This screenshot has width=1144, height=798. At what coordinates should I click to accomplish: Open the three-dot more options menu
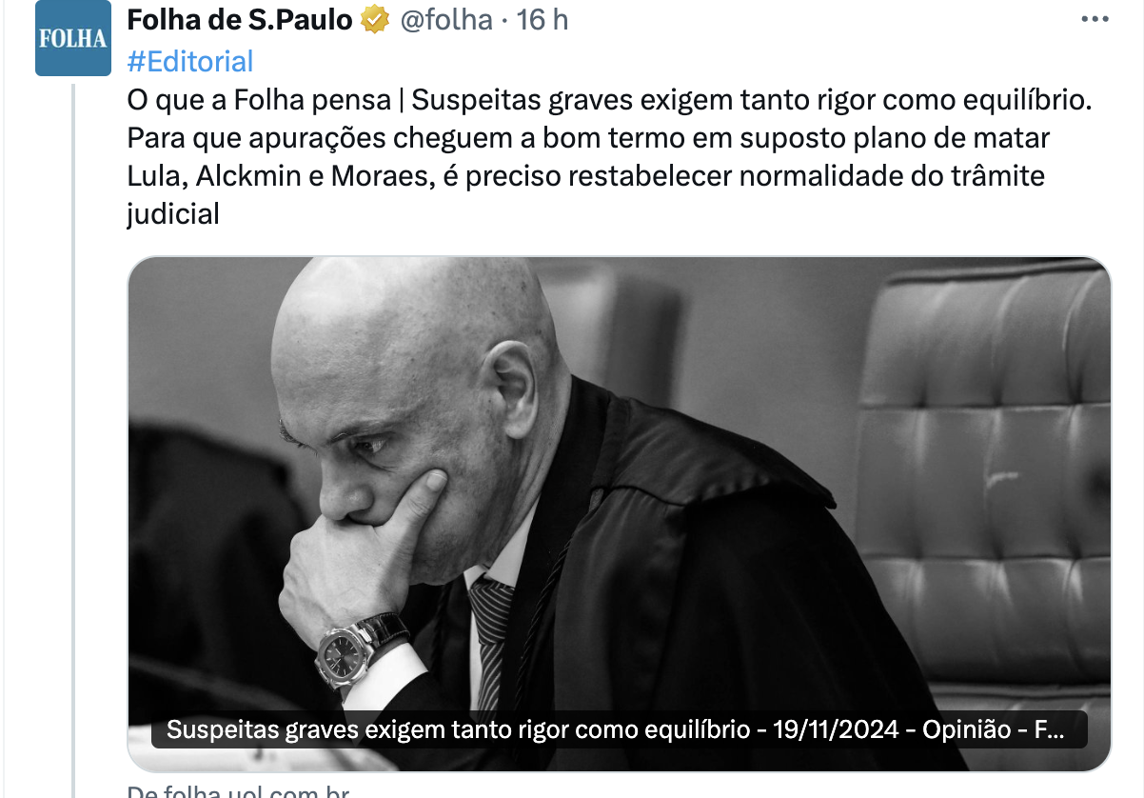(x=1101, y=20)
